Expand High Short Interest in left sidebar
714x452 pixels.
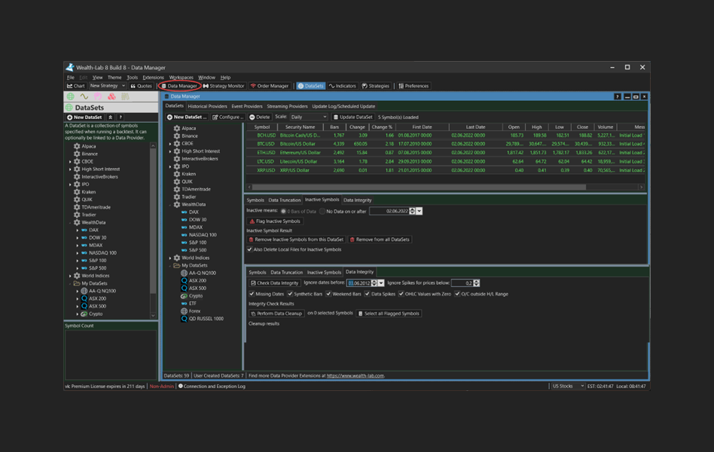70,169
